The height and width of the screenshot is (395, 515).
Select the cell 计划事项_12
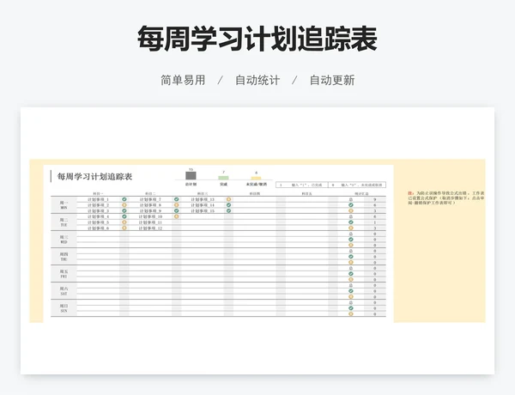pos(150,228)
